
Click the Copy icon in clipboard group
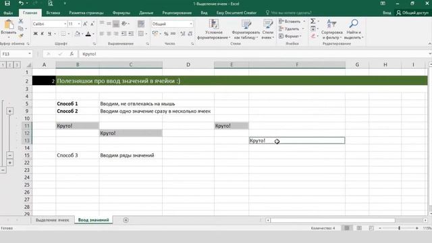click(20, 28)
